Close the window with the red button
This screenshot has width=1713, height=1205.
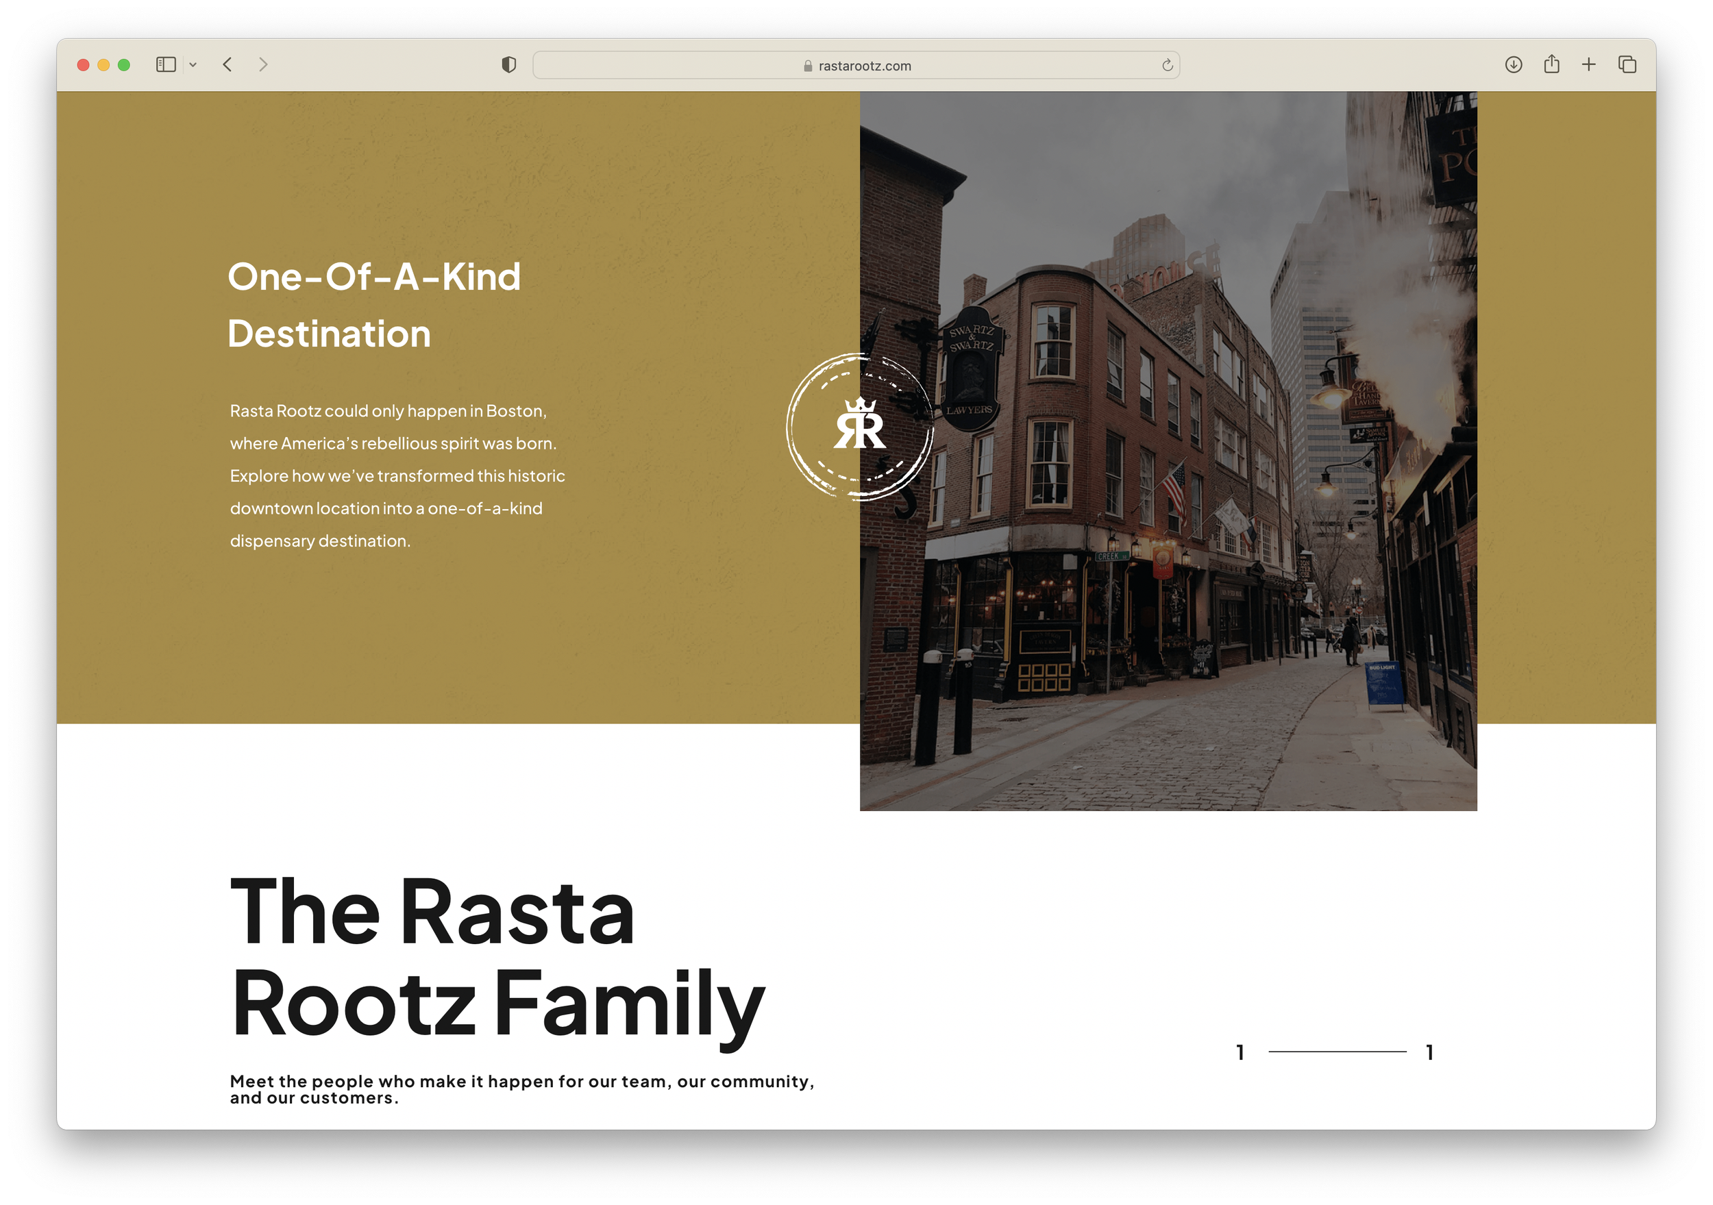pos(84,65)
